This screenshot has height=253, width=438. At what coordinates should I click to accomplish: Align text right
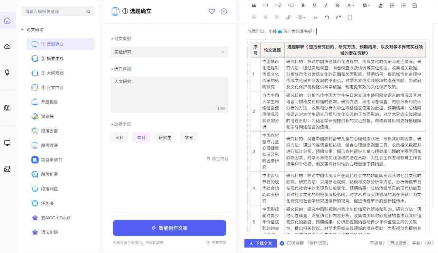point(265,17)
